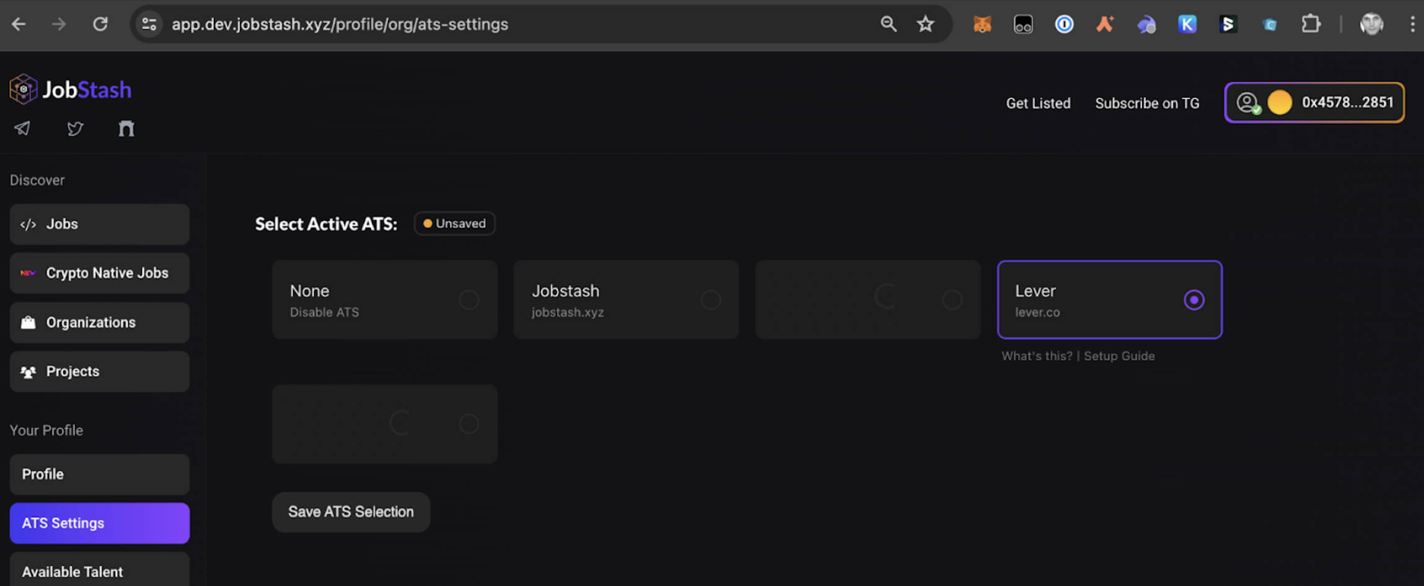The width and height of the screenshot is (1424, 586).
Task: Click the code brackets icon beside Jobs
Action: [x=28, y=224]
